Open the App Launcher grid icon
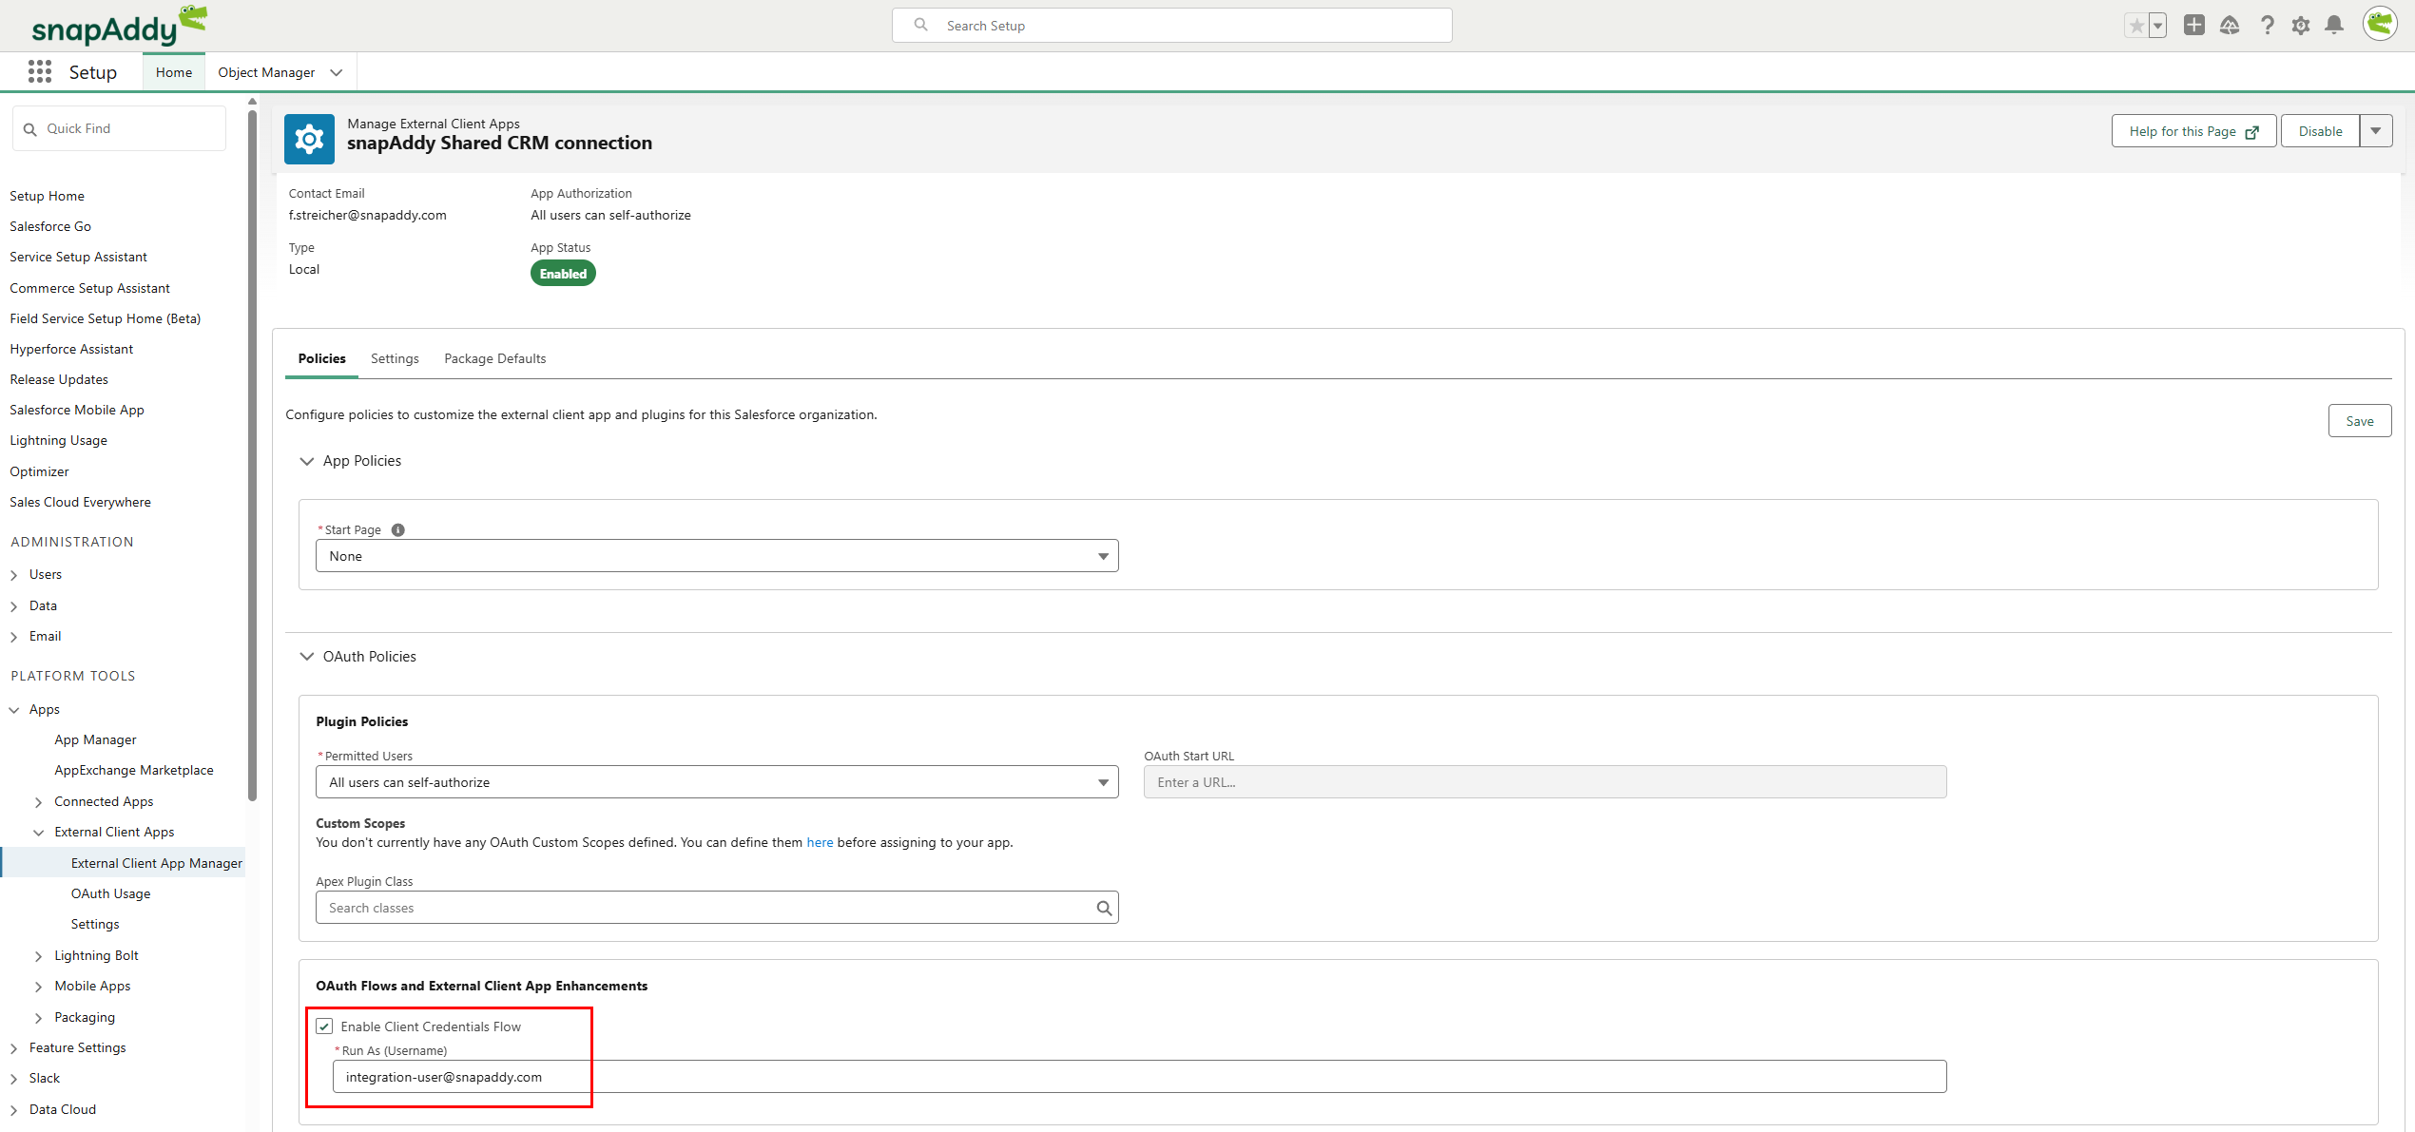 click(39, 72)
